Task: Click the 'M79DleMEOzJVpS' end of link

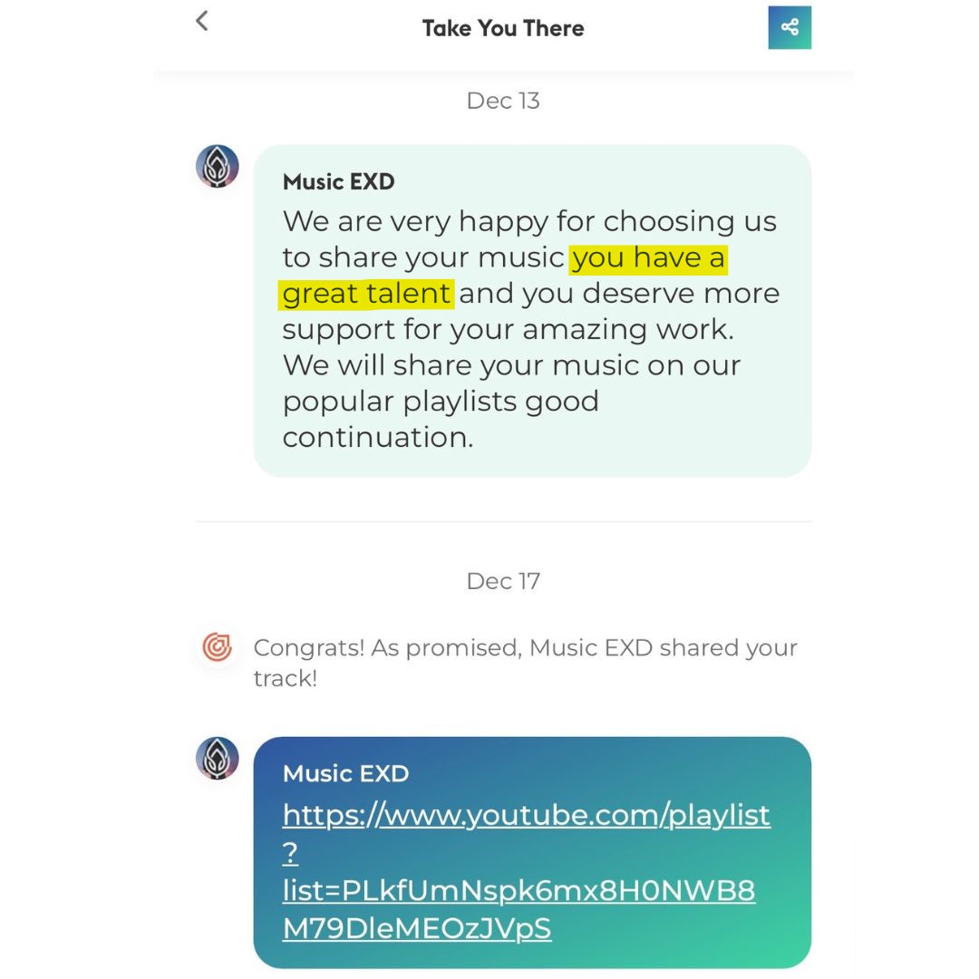Action: coord(417,928)
